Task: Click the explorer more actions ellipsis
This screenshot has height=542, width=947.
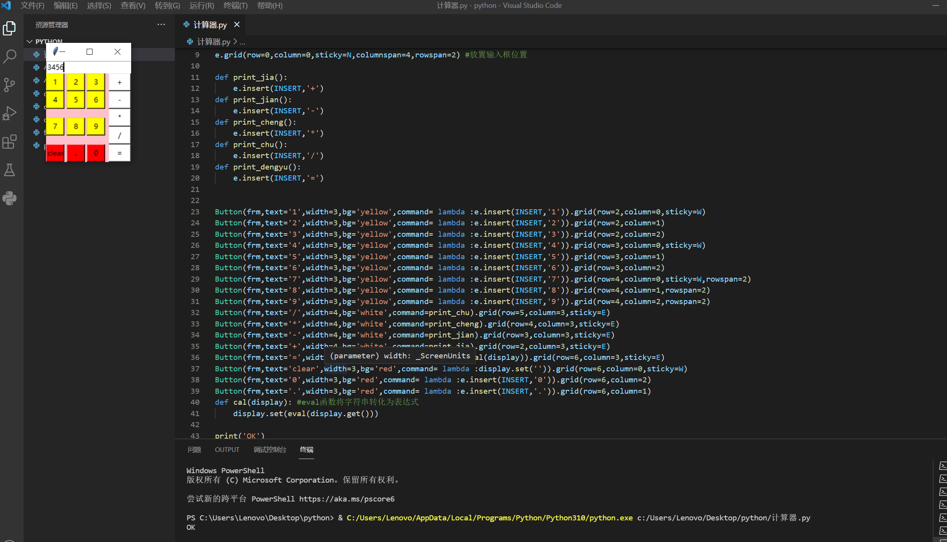Action: pyautogui.click(x=161, y=24)
